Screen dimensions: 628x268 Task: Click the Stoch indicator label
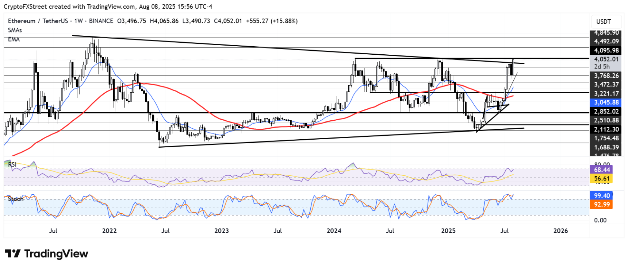coord(16,199)
